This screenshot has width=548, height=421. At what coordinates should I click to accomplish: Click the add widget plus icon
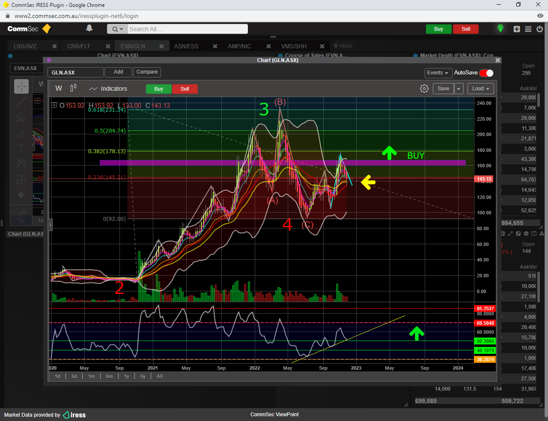(x=517, y=29)
